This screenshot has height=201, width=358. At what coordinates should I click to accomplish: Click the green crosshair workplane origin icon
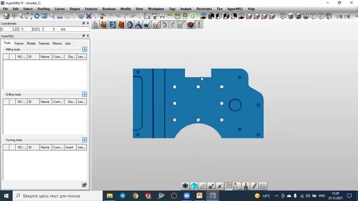pos(14,16)
